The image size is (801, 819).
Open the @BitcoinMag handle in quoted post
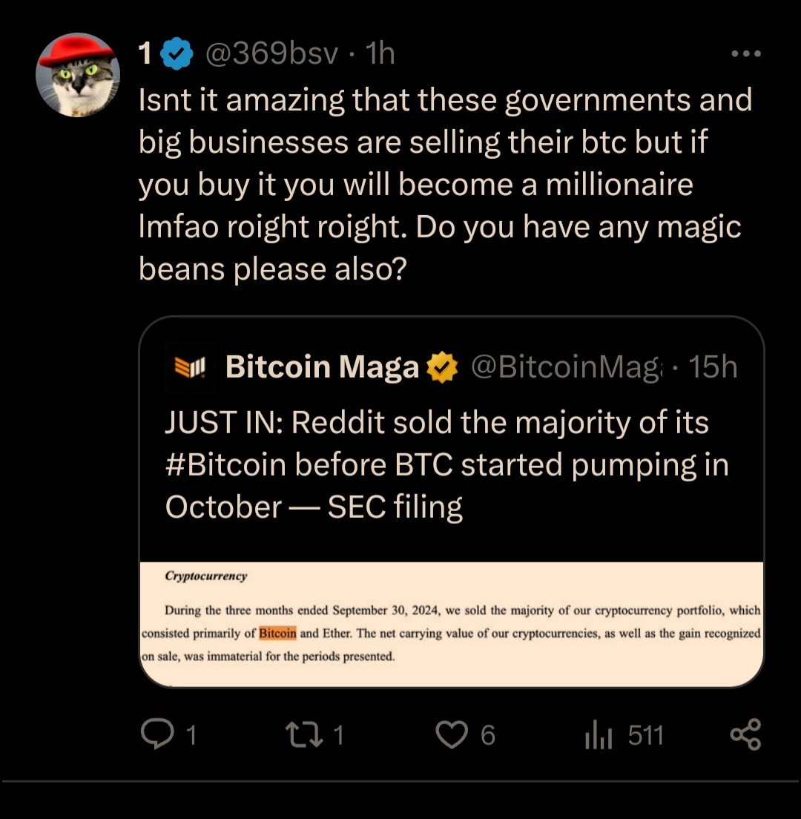566,366
